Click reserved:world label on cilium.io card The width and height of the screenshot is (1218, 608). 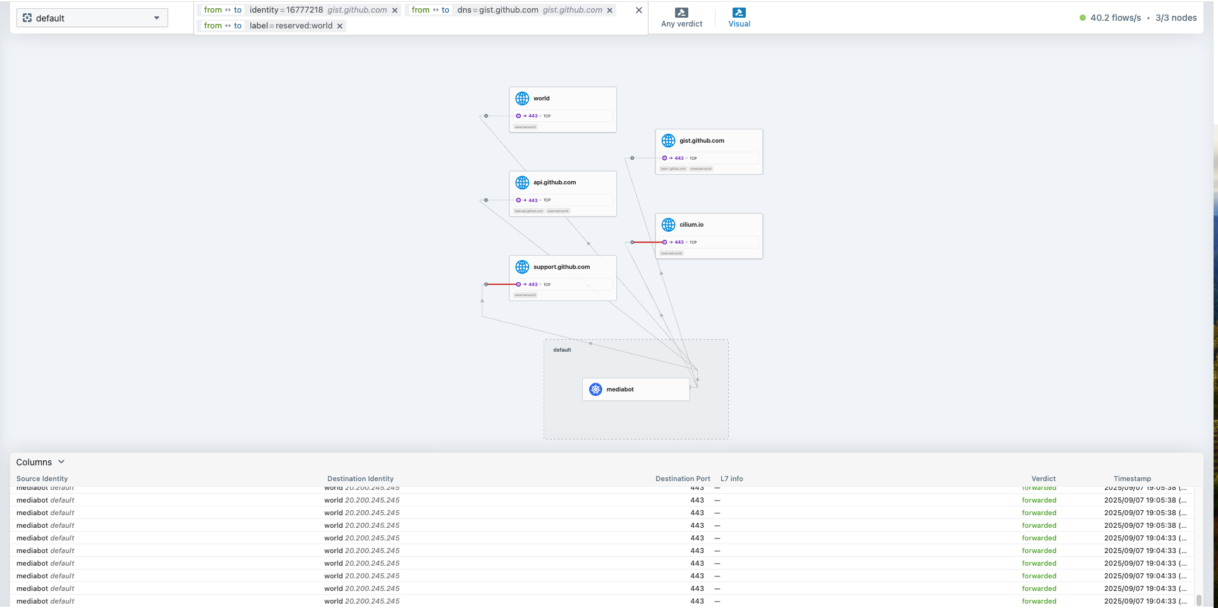click(671, 253)
